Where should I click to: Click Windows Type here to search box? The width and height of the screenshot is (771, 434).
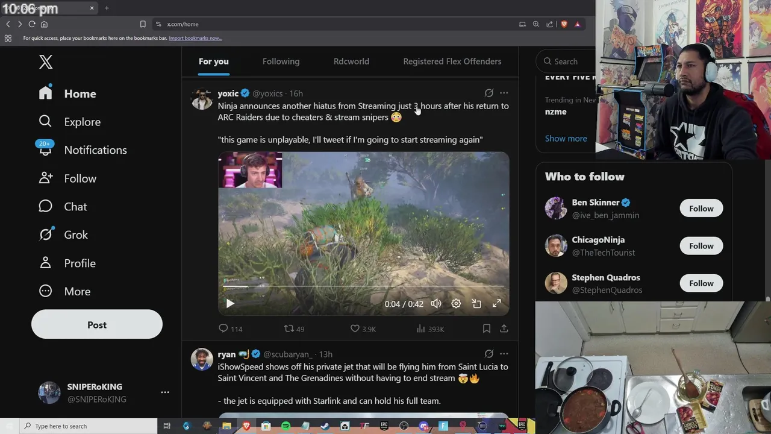click(89, 426)
